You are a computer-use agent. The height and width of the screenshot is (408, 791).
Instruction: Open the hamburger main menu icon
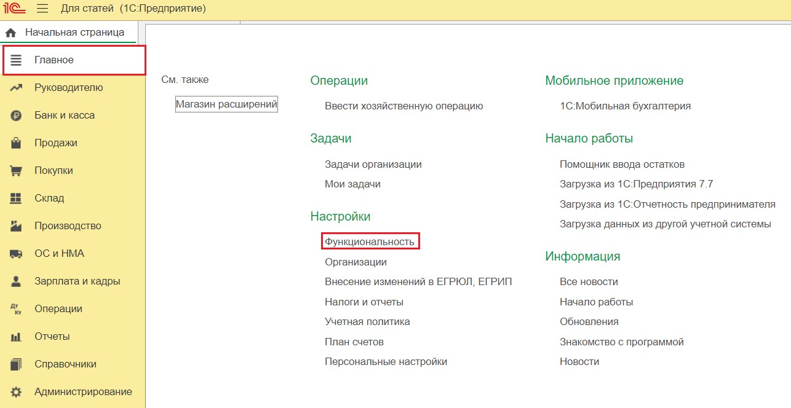click(x=42, y=9)
